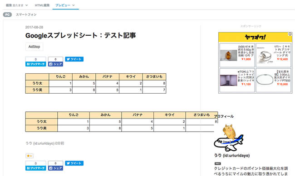
Task: Click the capybara airplane profile image
Action: [x=229, y=138]
